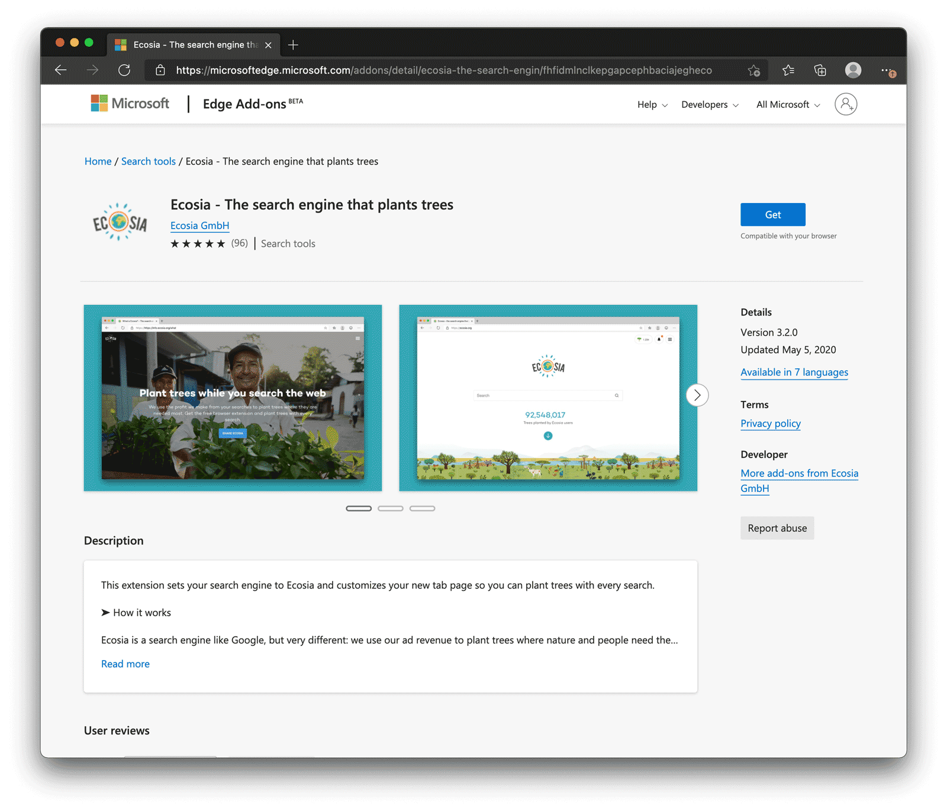Viewport: 947px width, 811px height.
Task: Expand description with Read more
Action: pyautogui.click(x=125, y=664)
